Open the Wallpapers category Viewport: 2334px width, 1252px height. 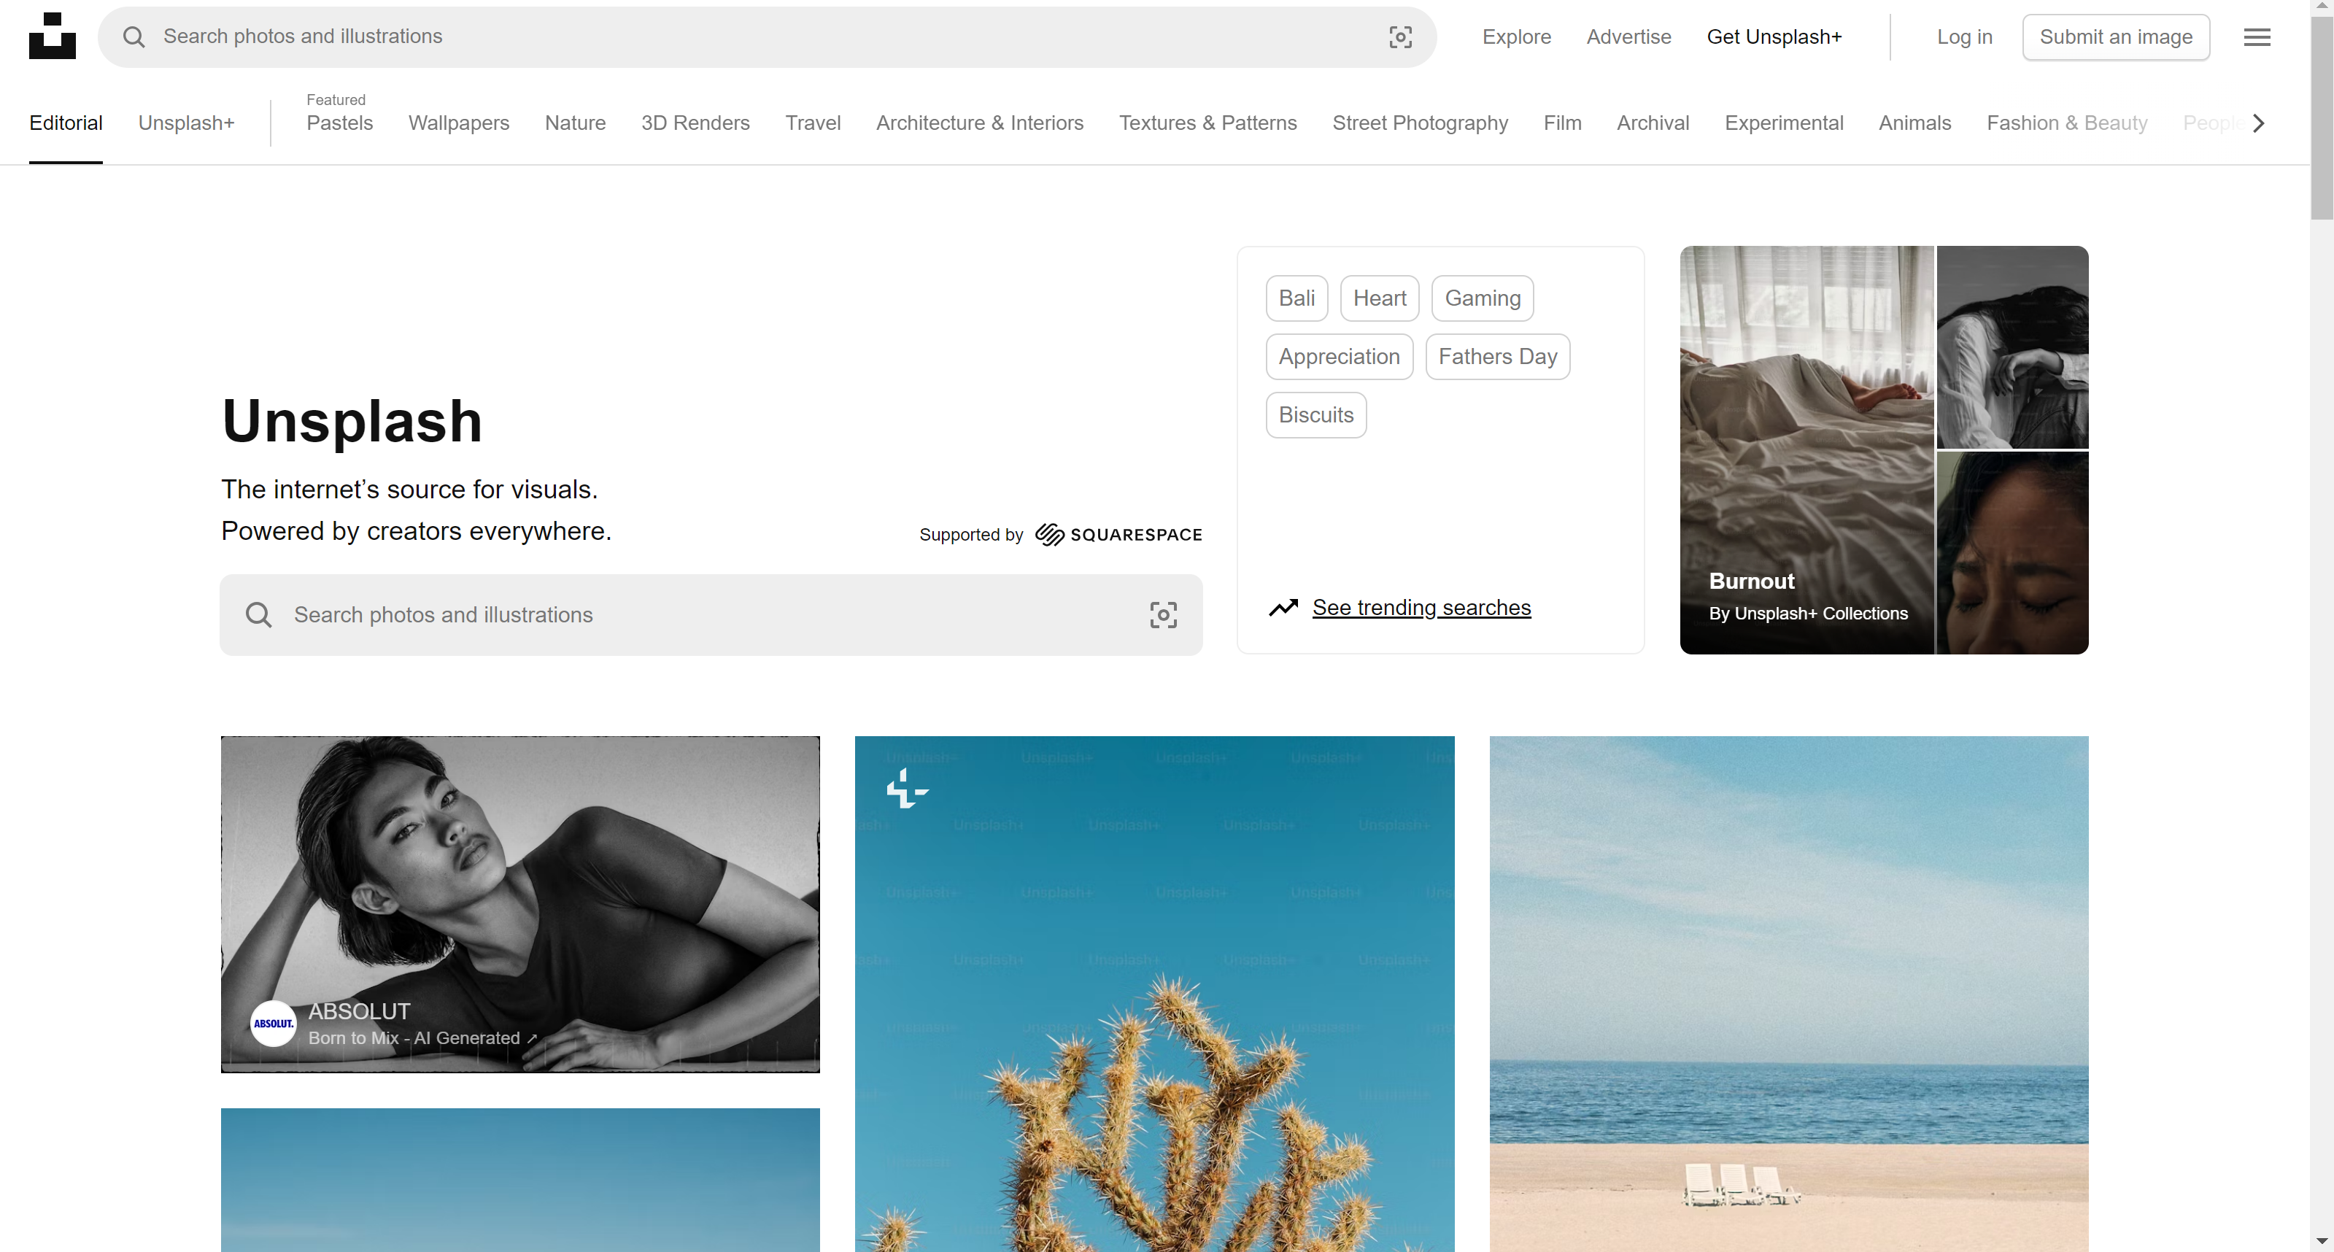[458, 123]
